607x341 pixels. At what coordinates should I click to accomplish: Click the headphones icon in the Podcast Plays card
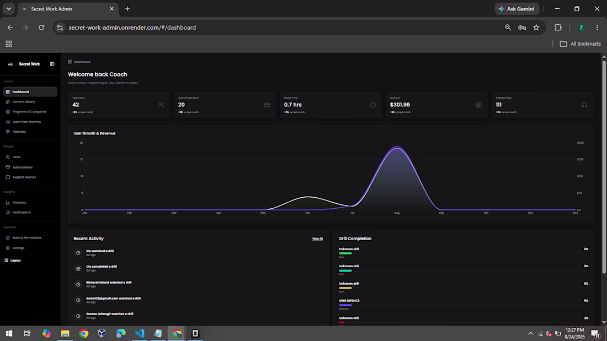(x=584, y=105)
